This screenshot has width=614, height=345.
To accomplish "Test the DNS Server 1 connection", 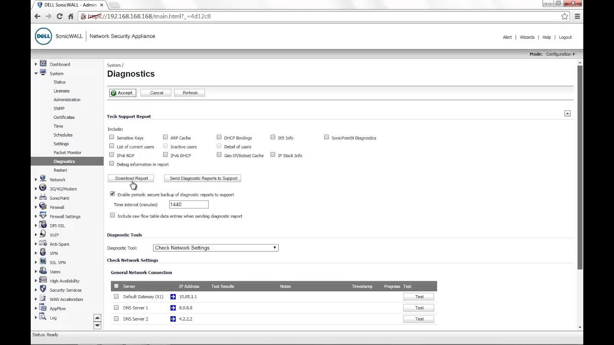I will pyautogui.click(x=419, y=308).
